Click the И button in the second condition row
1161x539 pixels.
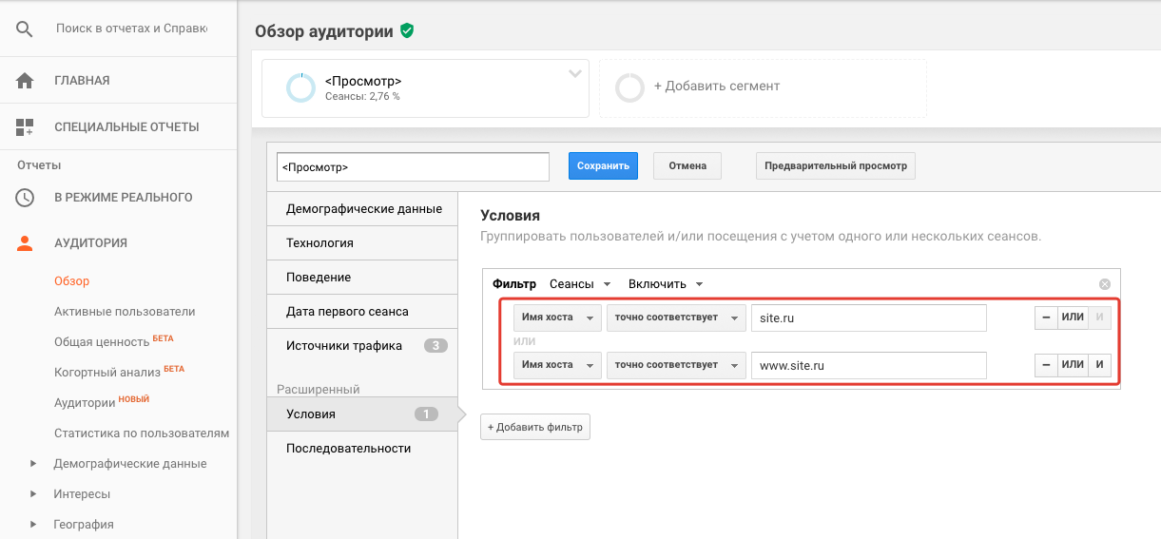1099,365
